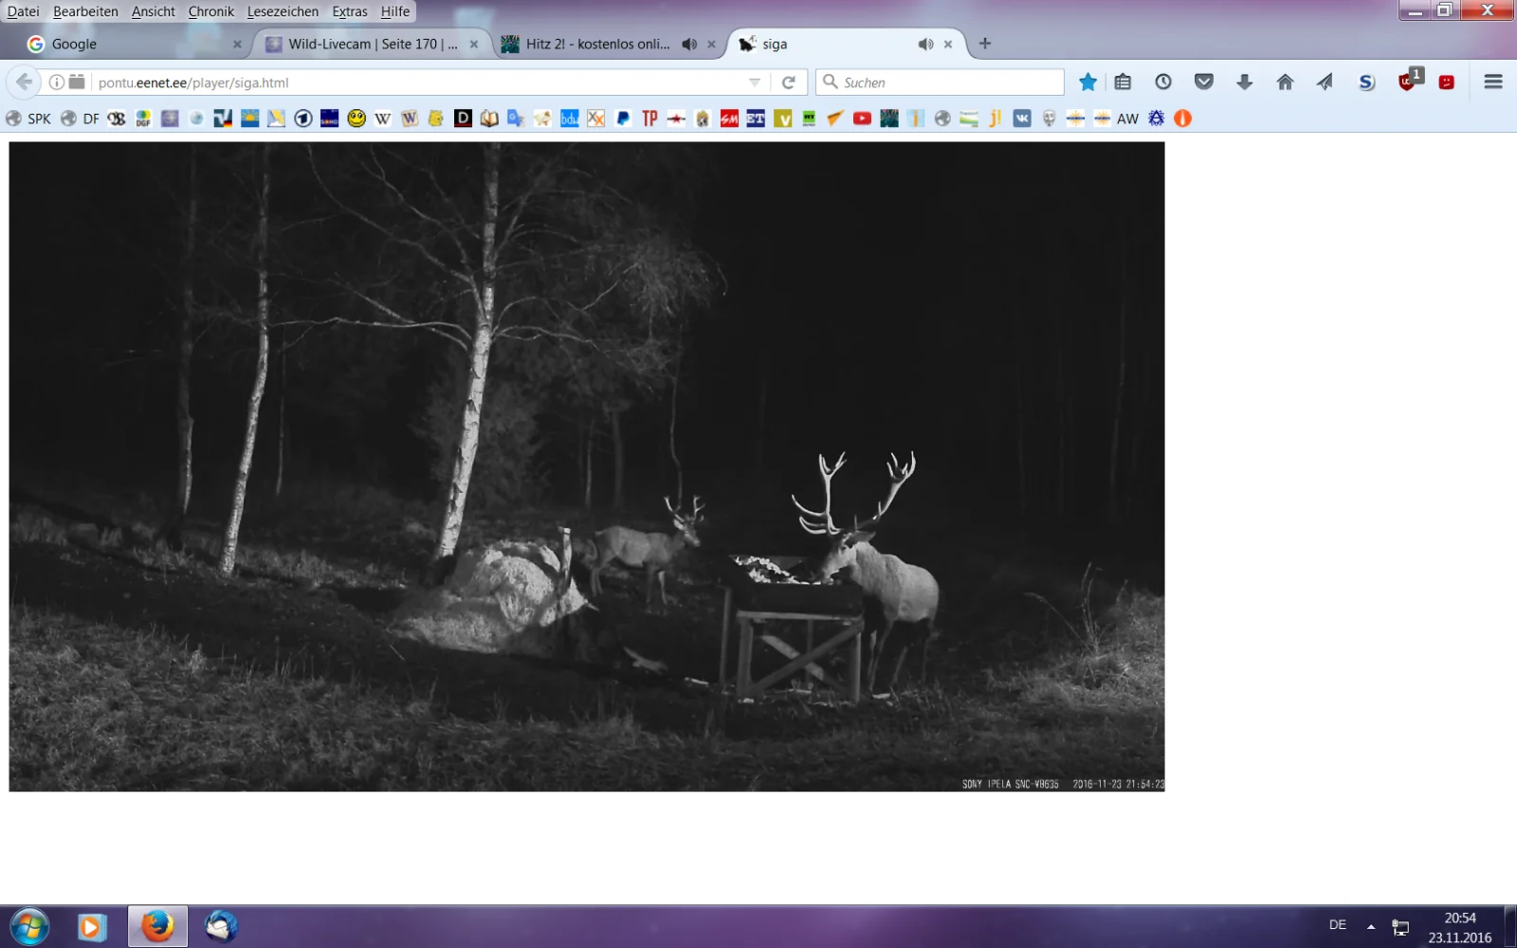Show site information for pontu.eenet.ee

pyautogui.click(x=57, y=82)
